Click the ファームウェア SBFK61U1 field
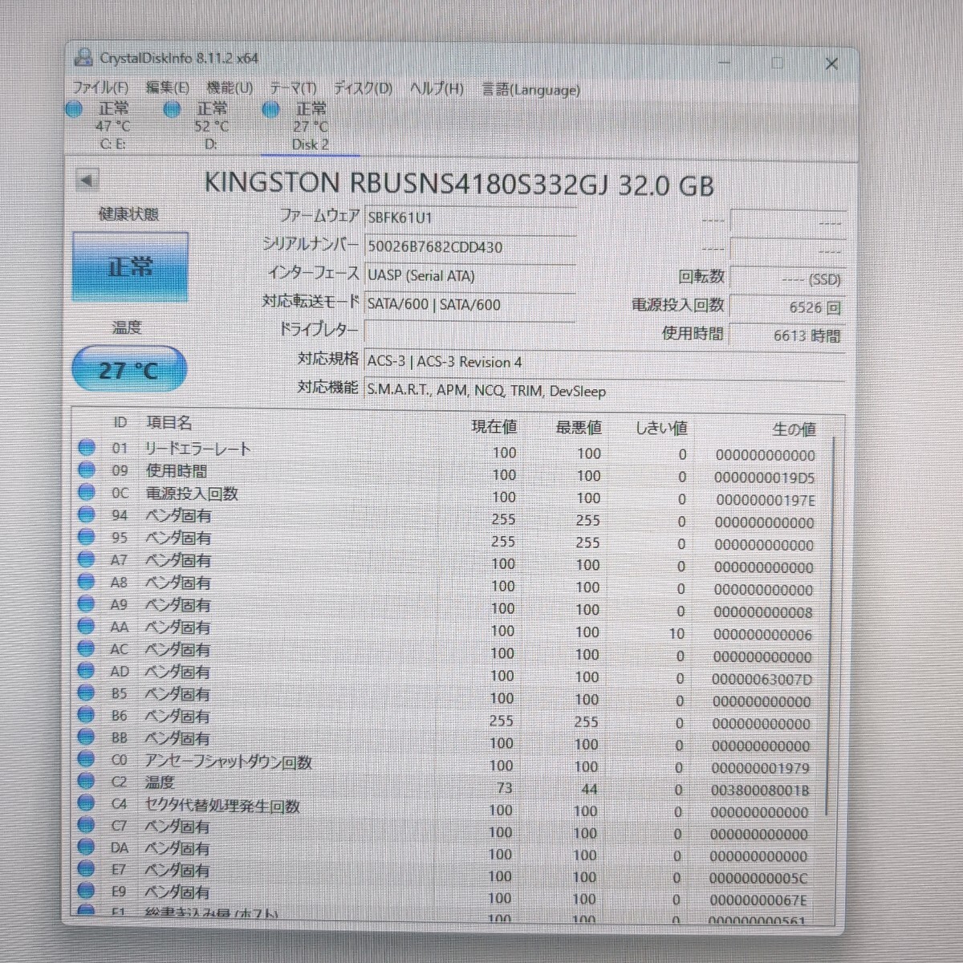 (469, 217)
